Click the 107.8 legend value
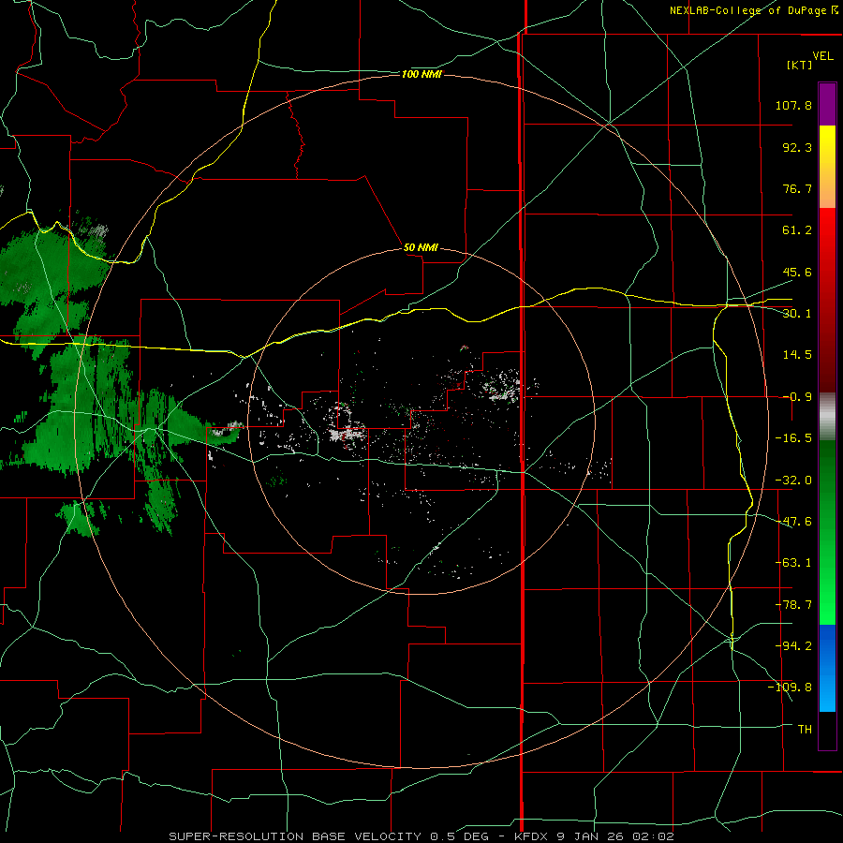 click(793, 105)
